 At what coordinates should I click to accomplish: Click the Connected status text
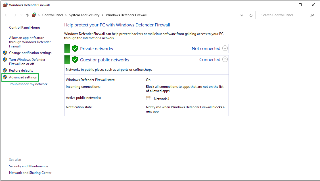[x=210, y=60]
